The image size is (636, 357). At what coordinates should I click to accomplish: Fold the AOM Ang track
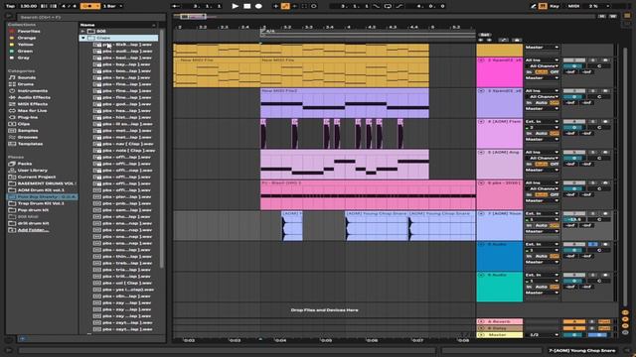(481, 153)
